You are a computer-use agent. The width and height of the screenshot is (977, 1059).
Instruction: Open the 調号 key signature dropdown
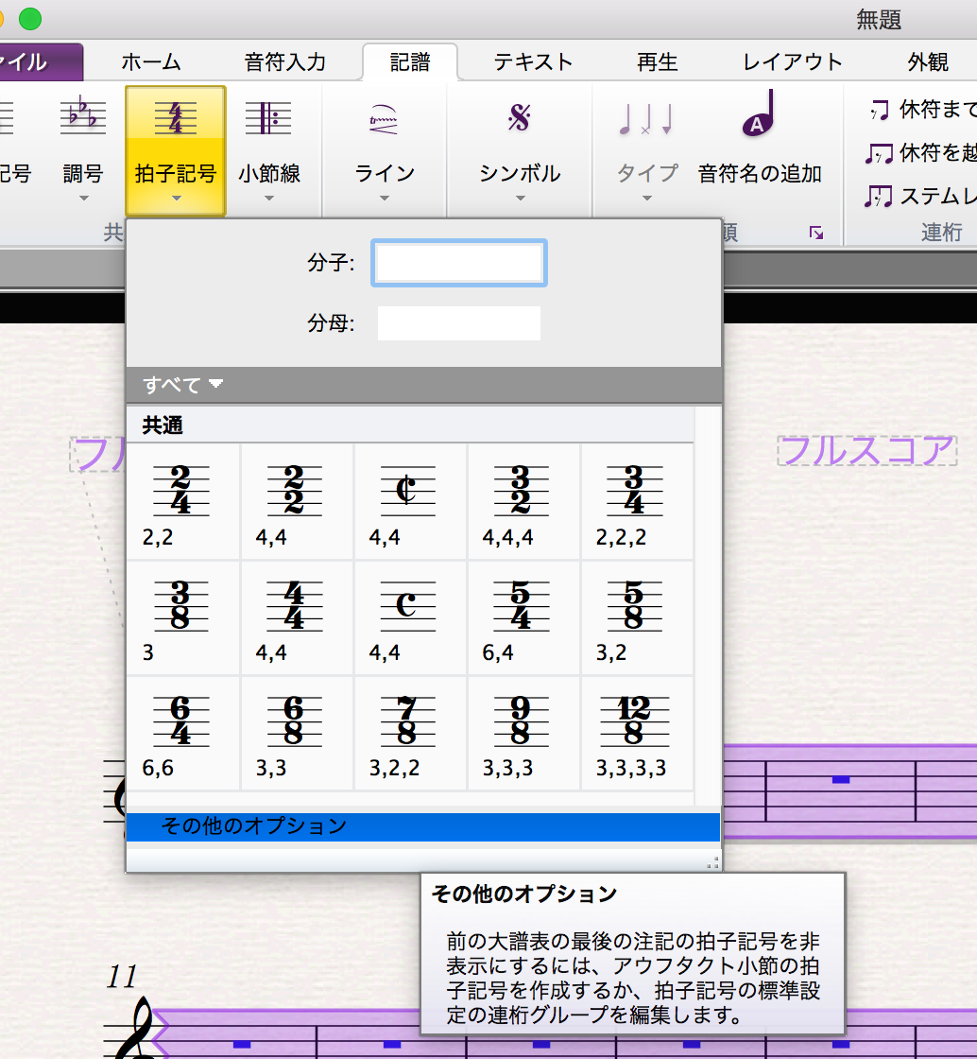click(x=83, y=151)
